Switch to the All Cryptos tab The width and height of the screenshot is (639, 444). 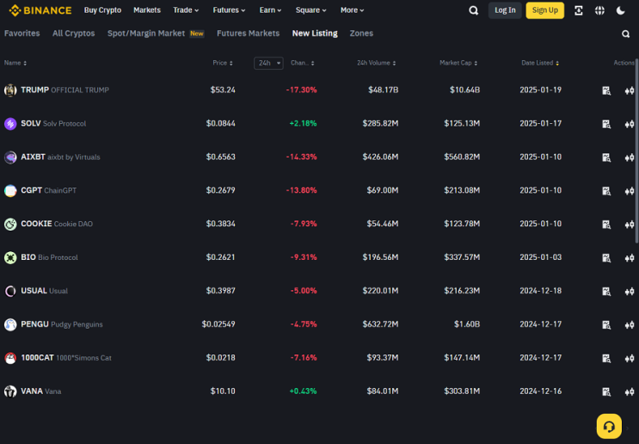[73, 34]
